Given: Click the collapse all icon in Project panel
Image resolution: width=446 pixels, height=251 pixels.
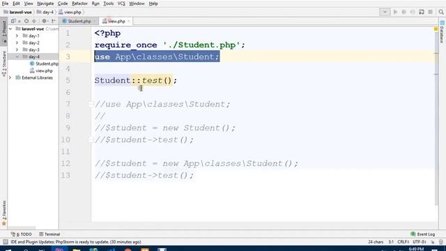Looking at the screenshot, I should tap(34, 21).
